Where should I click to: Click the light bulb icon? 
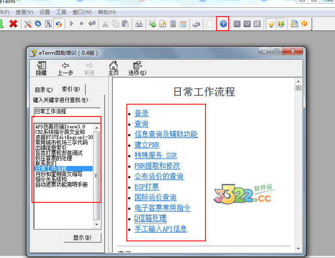[270, 24]
